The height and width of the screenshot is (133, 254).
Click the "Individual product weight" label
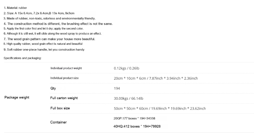[66, 68]
